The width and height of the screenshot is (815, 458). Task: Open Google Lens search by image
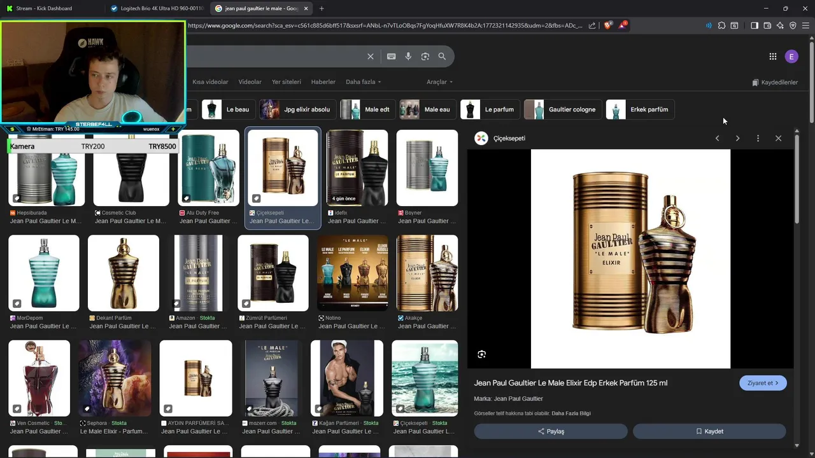point(425,57)
